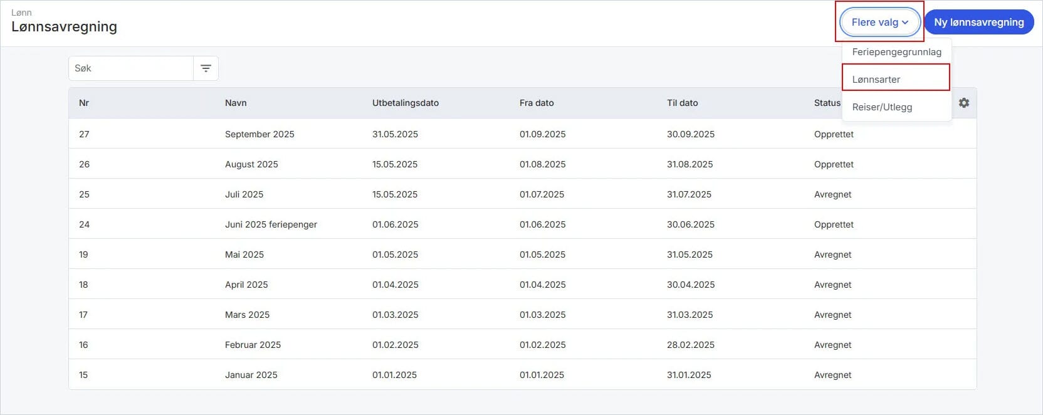The image size is (1043, 415).
Task: Open the filter options icon beside search
Action: click(x=206, y=68)
